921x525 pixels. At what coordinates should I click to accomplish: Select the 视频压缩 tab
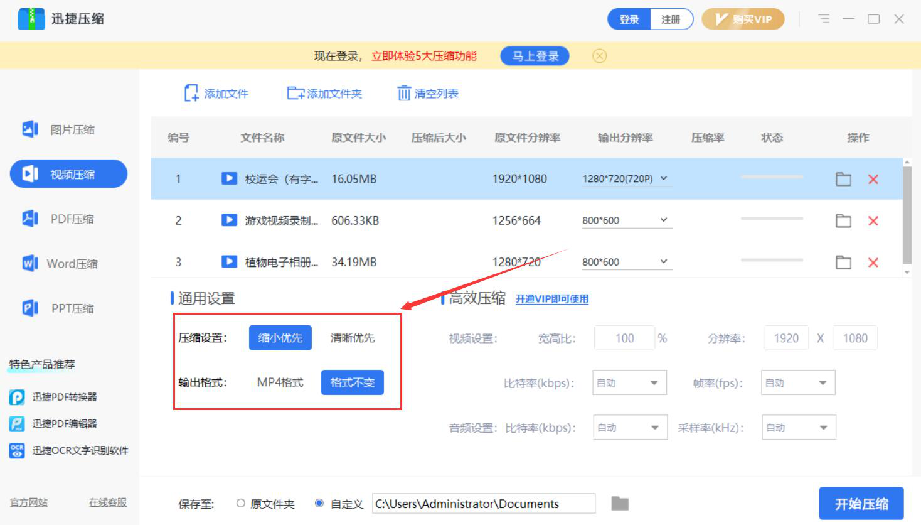[x=69, y=174]
